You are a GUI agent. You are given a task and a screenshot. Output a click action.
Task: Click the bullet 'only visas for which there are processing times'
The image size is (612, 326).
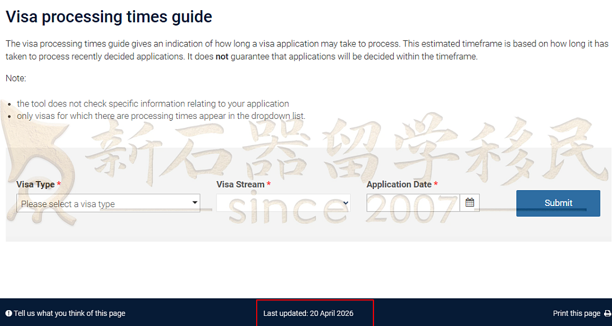[161, 116]
